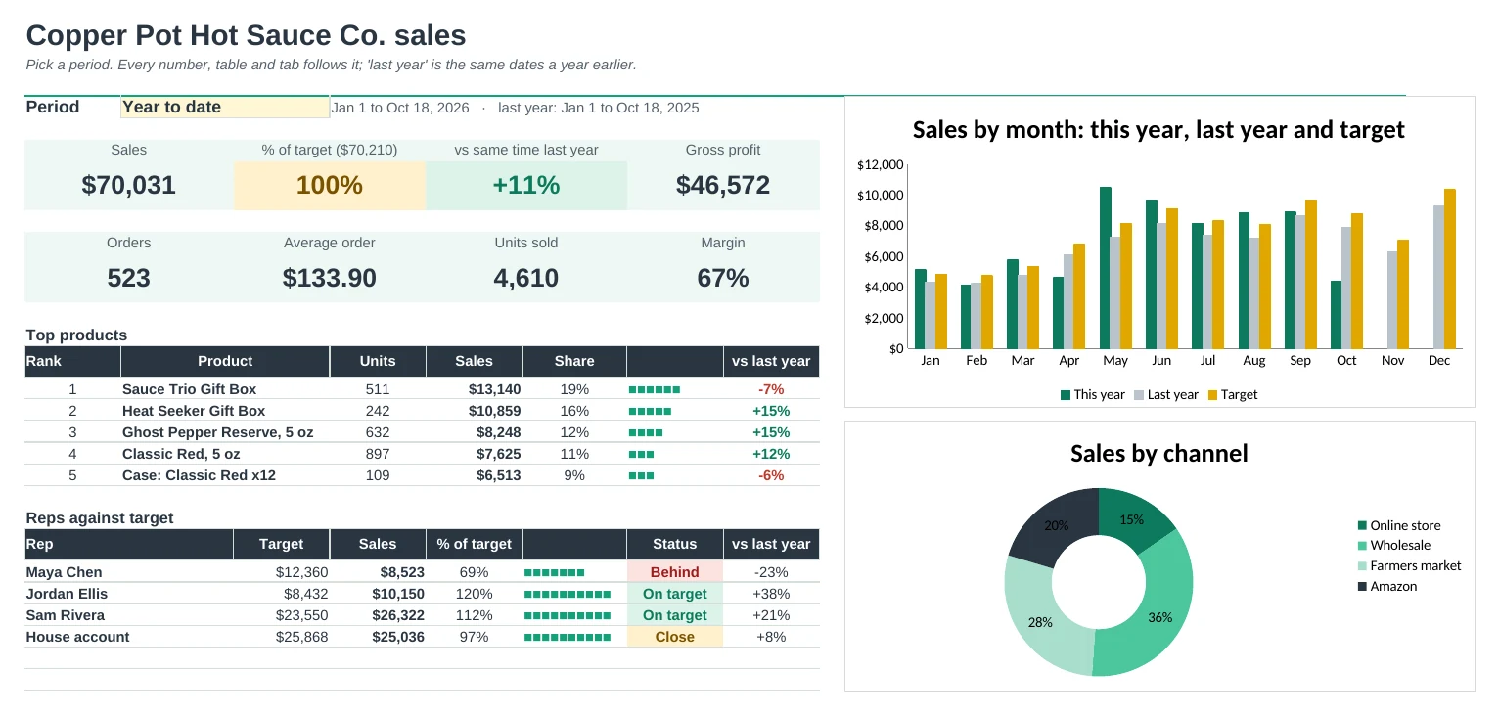Select the Heat Seeker Gift Box product cell
Screen dimensions: 1499x715
[x=225, y=411]
